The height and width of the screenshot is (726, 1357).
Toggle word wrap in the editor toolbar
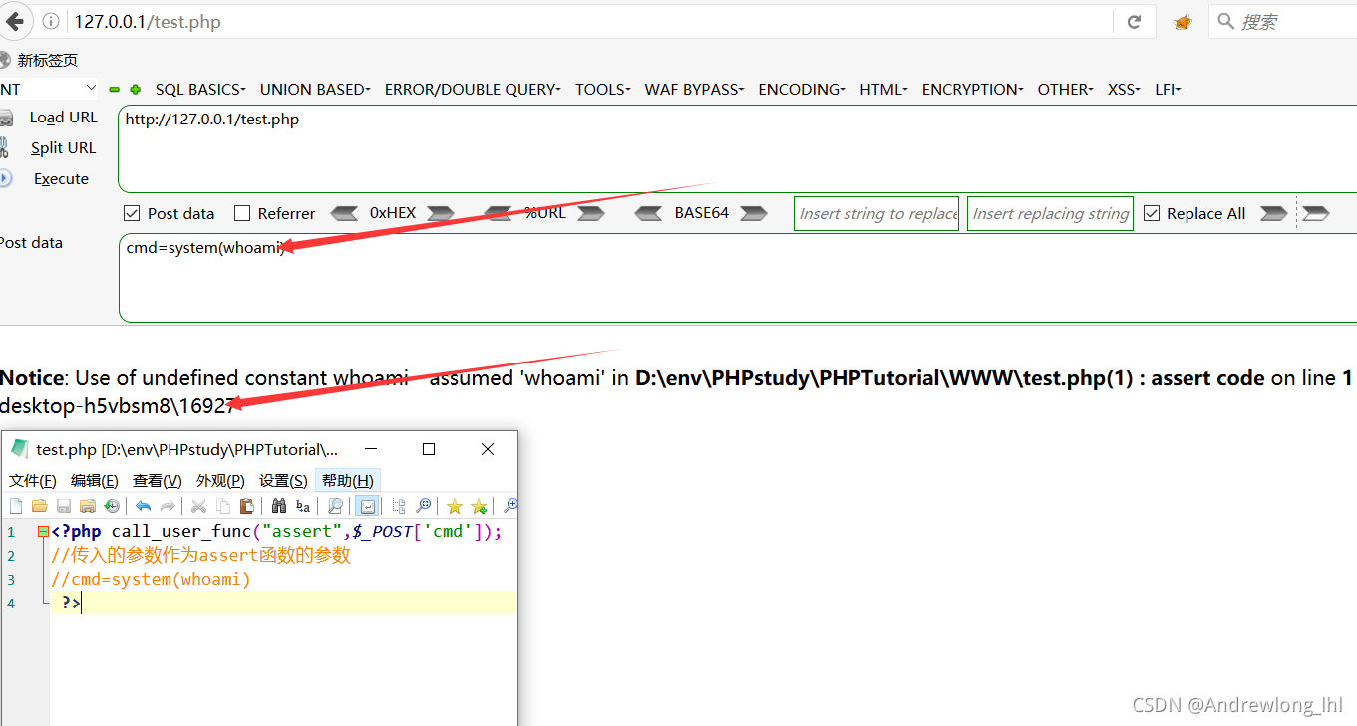pyautogui.click(x=366, y=506)
